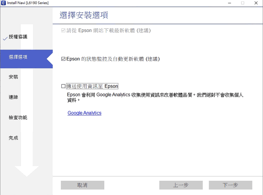Maximize the Install Navi window
Image resolution: width=263 pixels, height=195 pixels.
pos(243,3)
